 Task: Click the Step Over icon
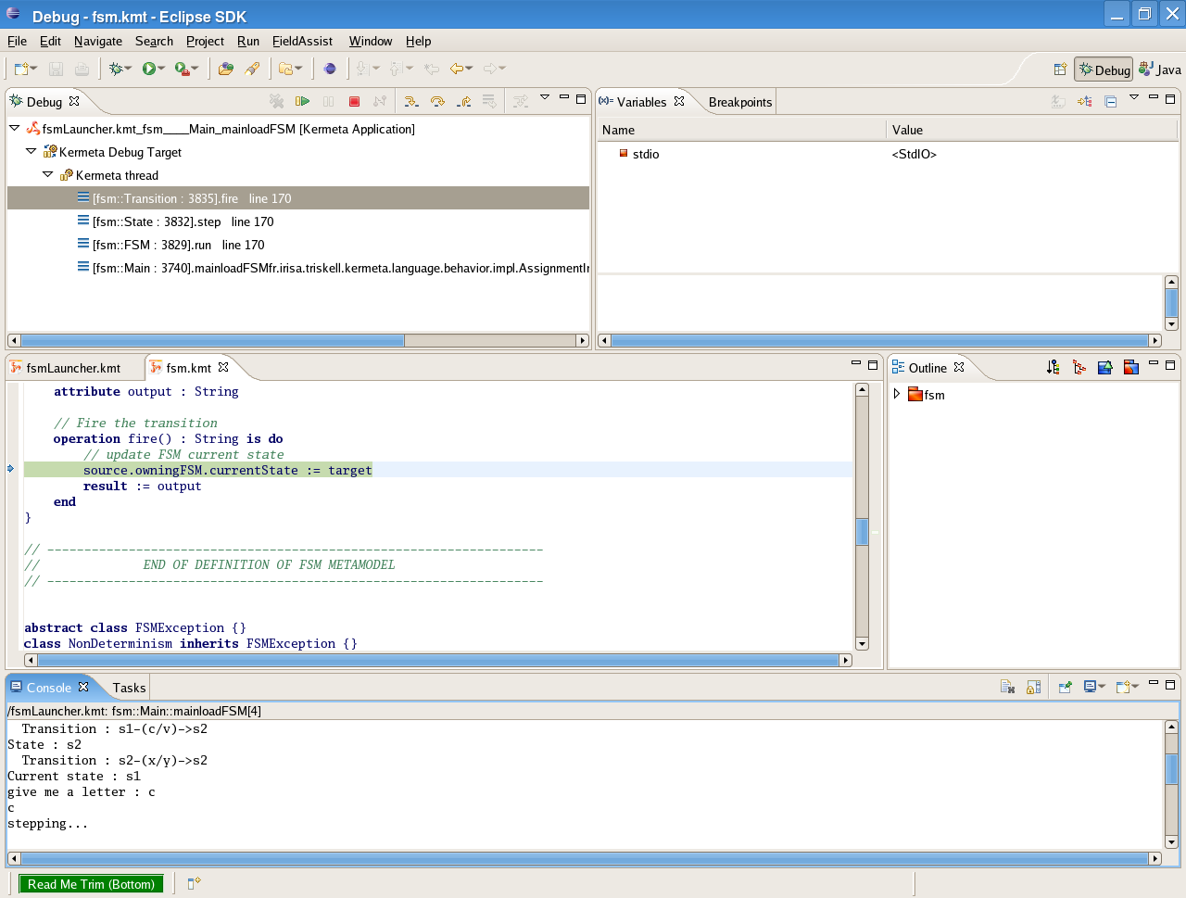(x=437, y=101)
